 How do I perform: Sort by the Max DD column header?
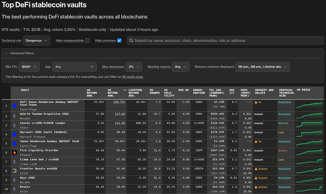(x=184, y=90)
